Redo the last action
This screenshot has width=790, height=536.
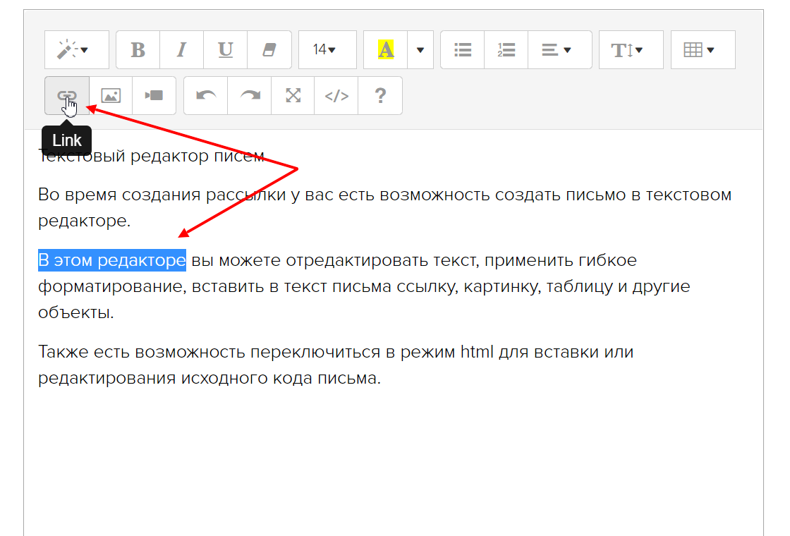coord(250,96)
